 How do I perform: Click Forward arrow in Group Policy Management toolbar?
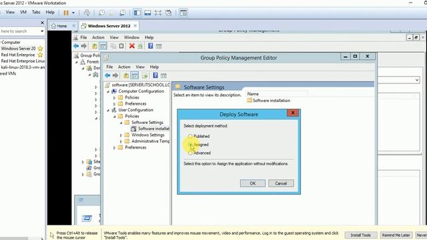point(84,46)
